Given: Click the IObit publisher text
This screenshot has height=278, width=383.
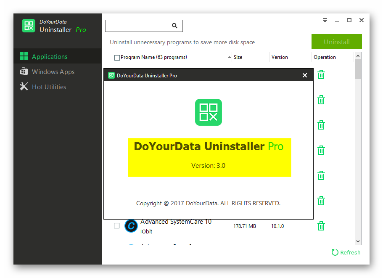Looking at the screenshot, I should (x=146, y=231).
